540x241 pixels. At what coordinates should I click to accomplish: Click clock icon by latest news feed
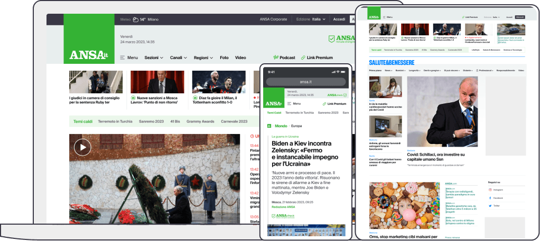252,136
